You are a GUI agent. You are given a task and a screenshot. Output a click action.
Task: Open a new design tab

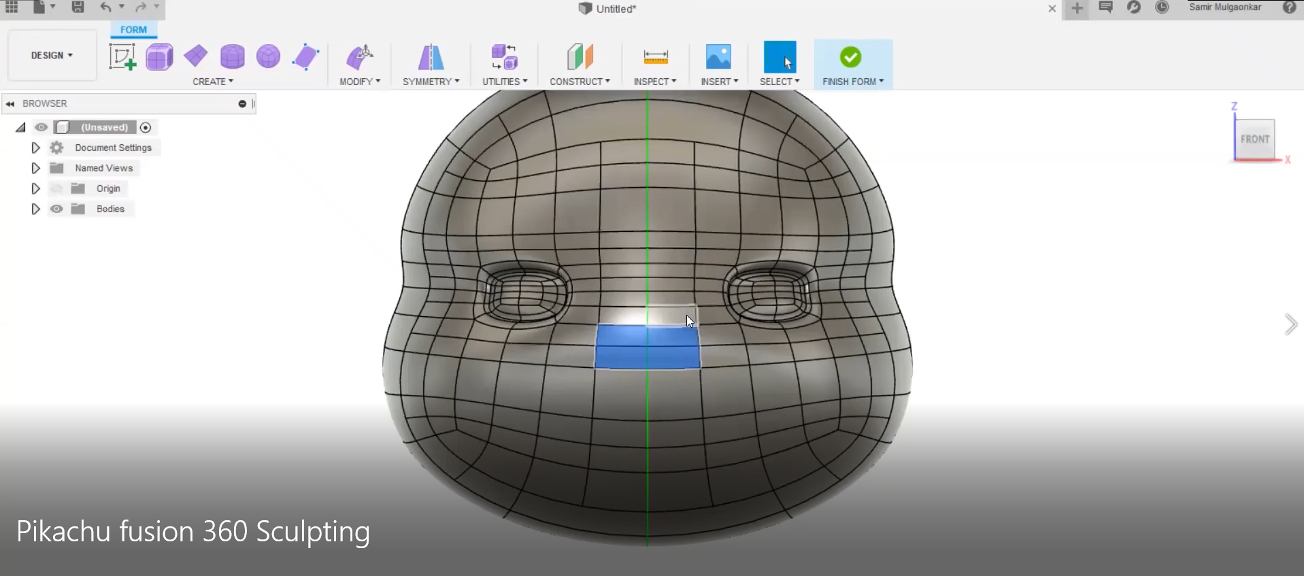[x=1077, y=8]
